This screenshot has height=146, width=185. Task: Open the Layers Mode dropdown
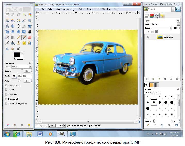click(x=178, y=24)
